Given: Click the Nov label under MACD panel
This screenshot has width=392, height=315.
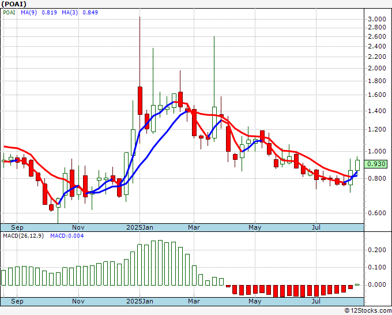Looking at the screenshot, I should [79, 301].
